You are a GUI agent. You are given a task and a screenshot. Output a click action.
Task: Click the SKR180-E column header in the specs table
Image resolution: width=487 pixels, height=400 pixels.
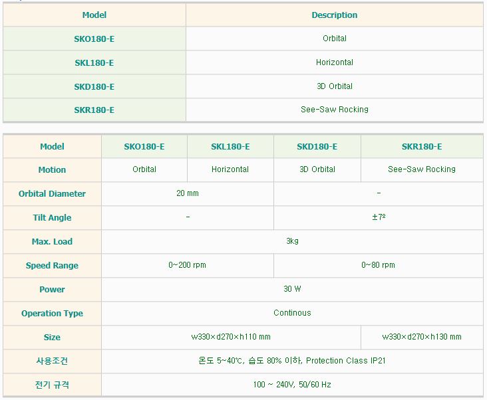[422, 147]
